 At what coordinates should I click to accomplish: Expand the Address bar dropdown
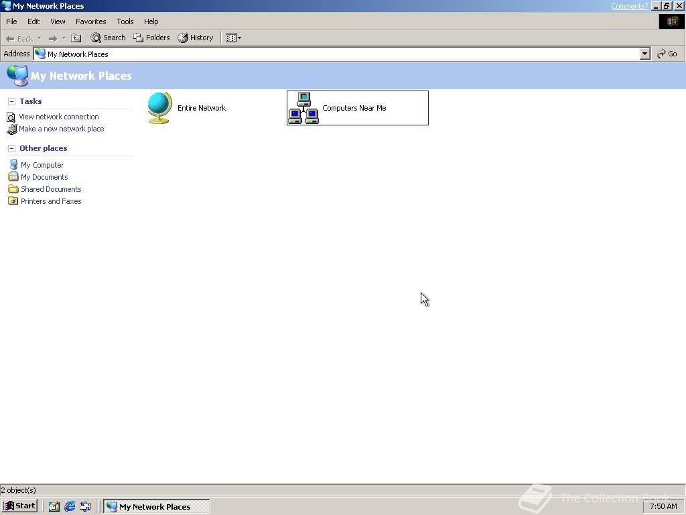(x=644, y=54)
